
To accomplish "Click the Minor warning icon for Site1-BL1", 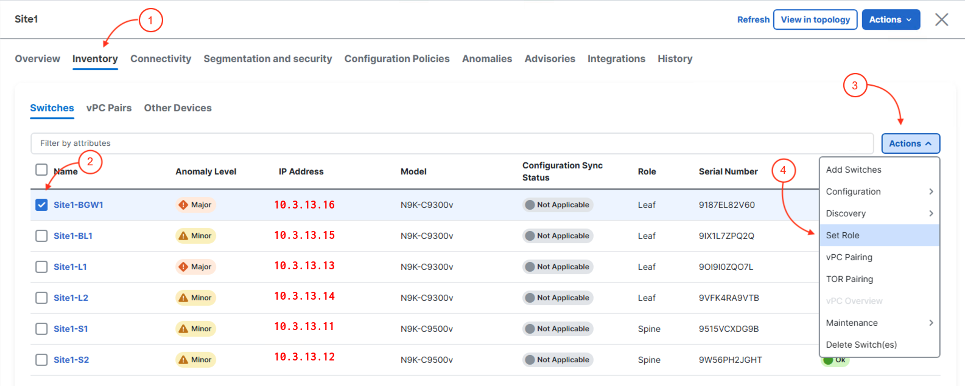I will (x=183, y=236).
